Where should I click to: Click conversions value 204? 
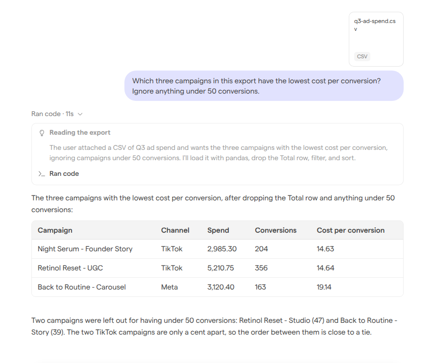pyautogui.click(x=261, y=249)
